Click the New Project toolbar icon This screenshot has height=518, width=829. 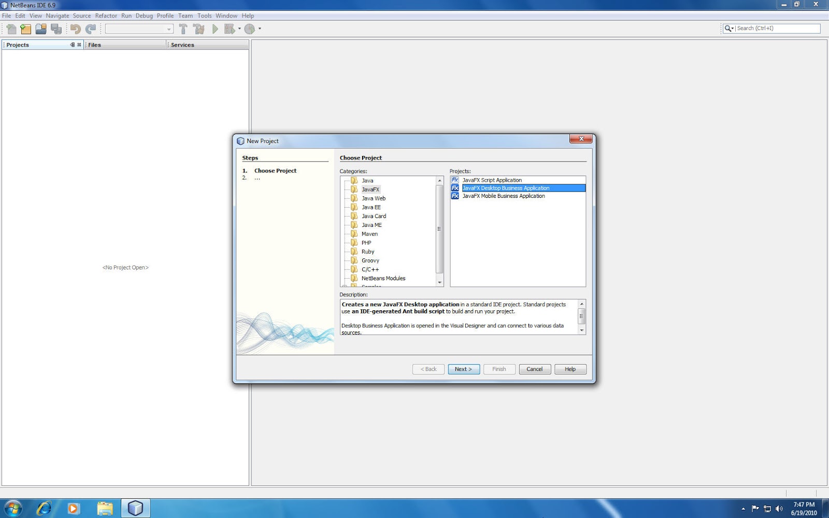[x=25, y=29]
